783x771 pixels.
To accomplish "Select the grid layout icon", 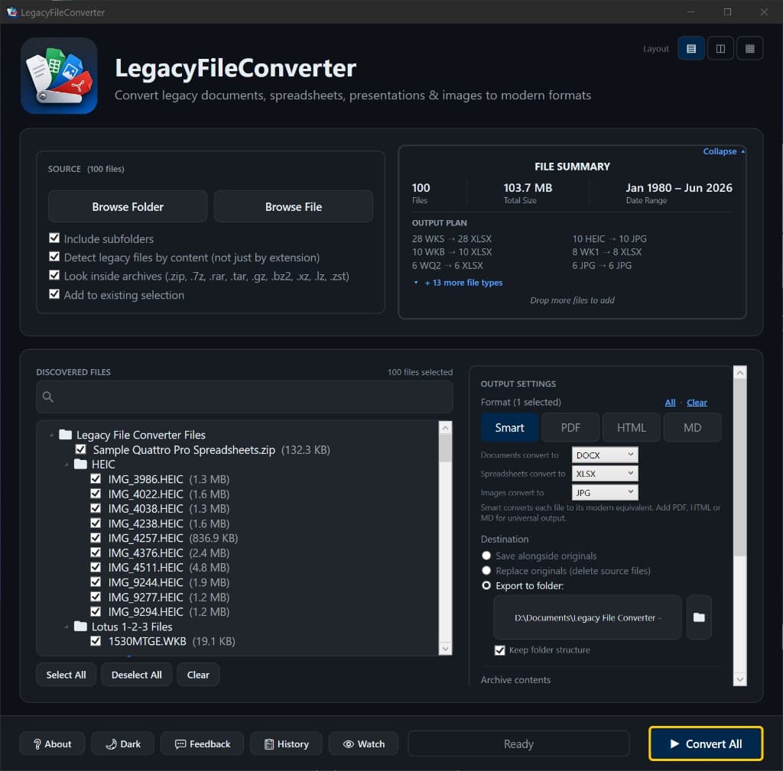I will coord(749,48).
